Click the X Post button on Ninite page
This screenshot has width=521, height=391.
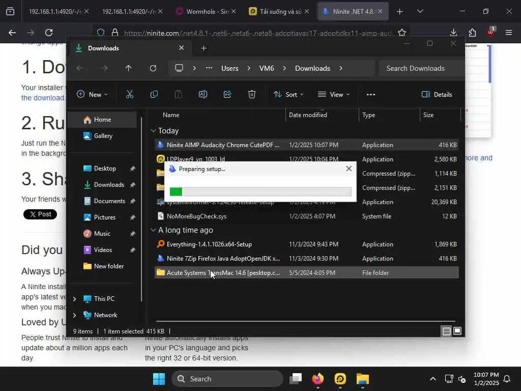(40, 214)
